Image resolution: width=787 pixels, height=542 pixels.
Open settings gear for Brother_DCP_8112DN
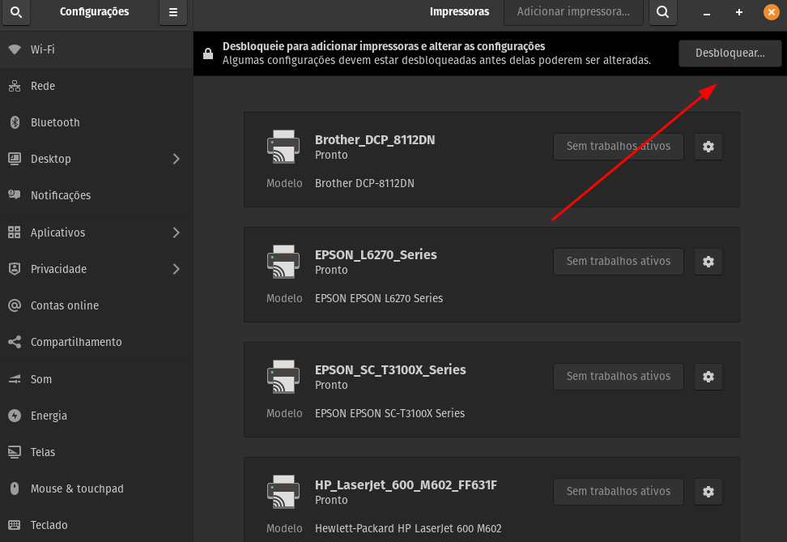tap(708, 147)
